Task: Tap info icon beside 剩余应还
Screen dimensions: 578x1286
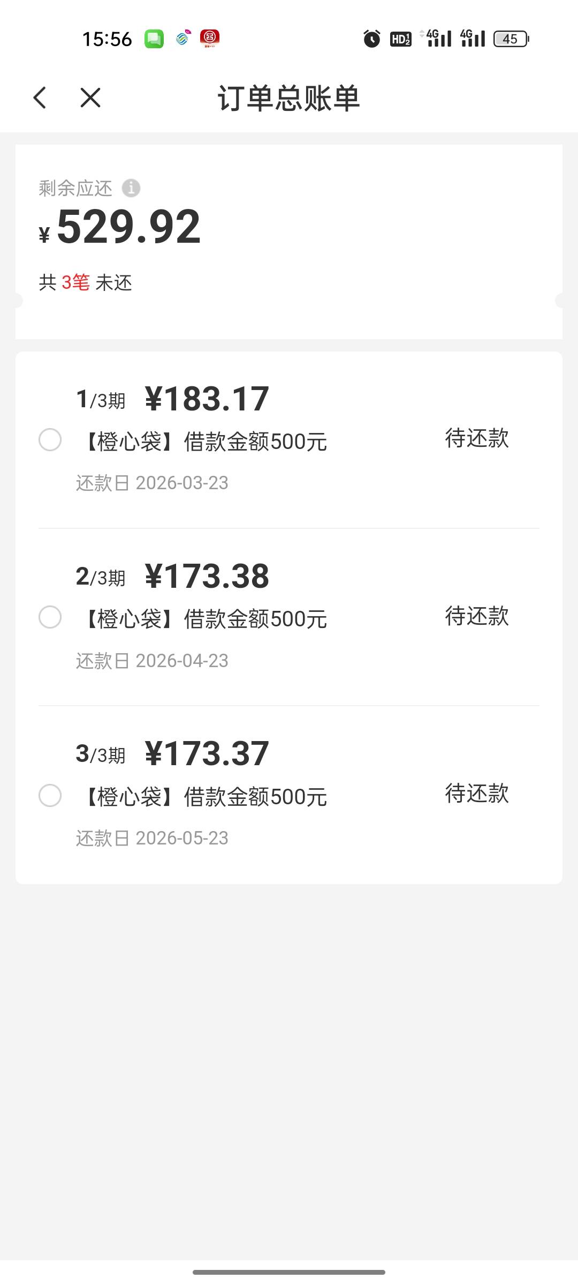Action: pyautogui.click(x=131, y=188)
